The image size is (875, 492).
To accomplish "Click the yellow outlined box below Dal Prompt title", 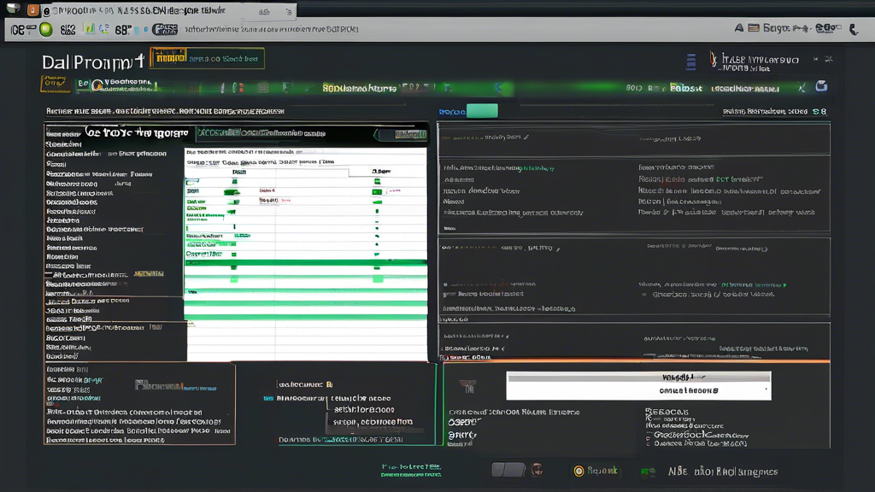I will point(56,84).
